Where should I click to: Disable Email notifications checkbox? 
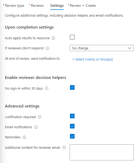[x=72, y=126]
